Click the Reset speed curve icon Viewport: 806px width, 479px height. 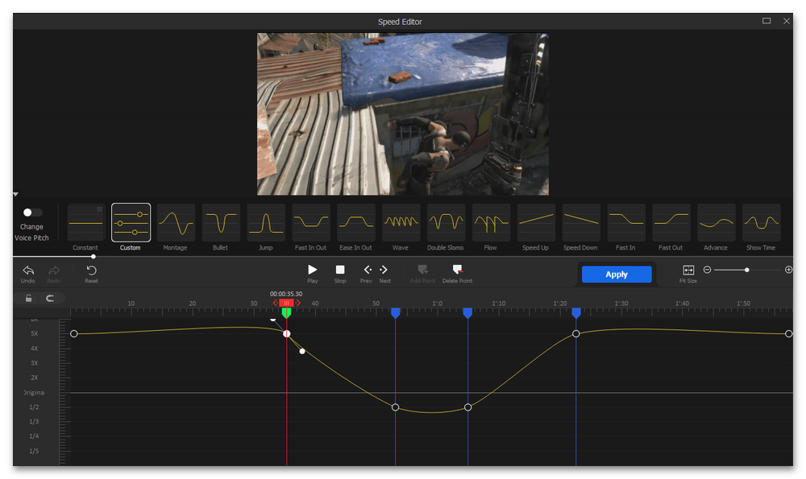91,270
